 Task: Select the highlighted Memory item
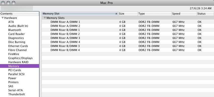pos(20,66)
